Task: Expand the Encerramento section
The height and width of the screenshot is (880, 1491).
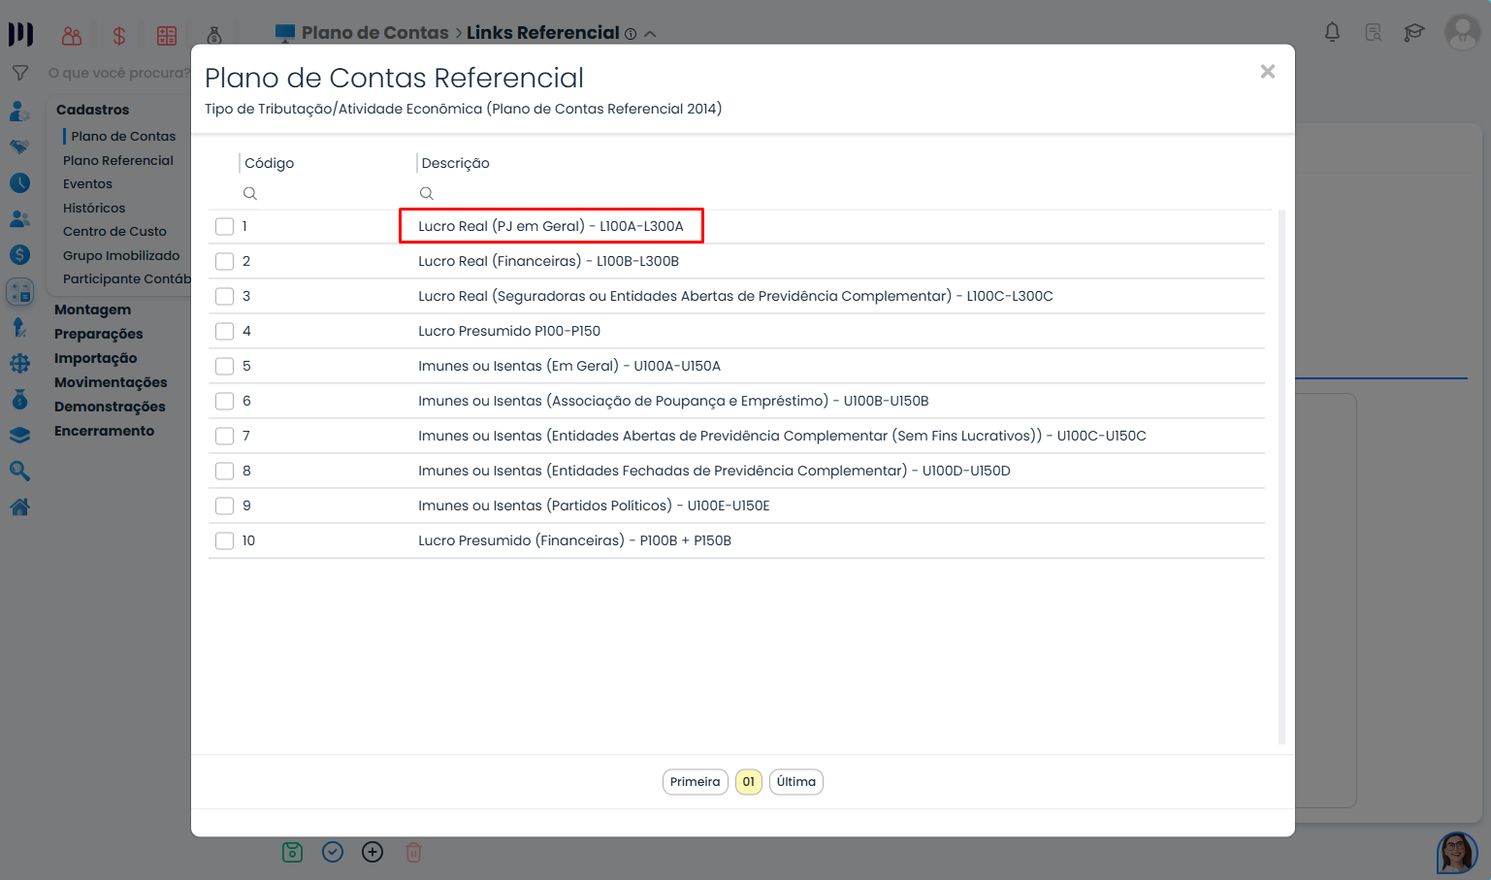Action: point(104,432)
